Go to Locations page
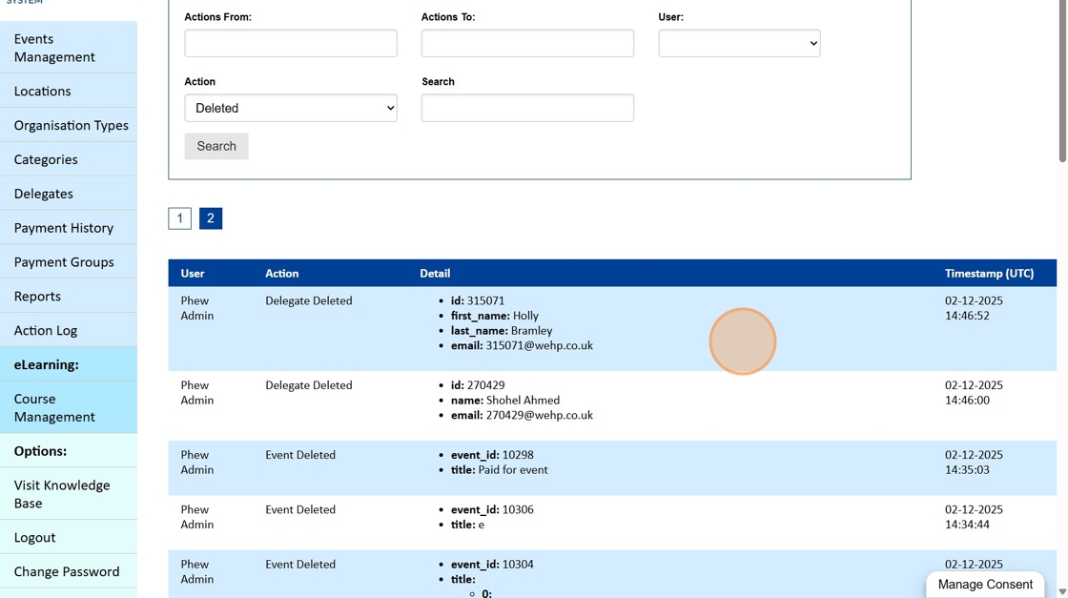Image resolution: width=1068 pixels, height=598 pixels. tap(43, 92)
